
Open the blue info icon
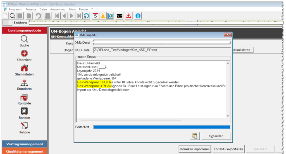click(138, 16)
